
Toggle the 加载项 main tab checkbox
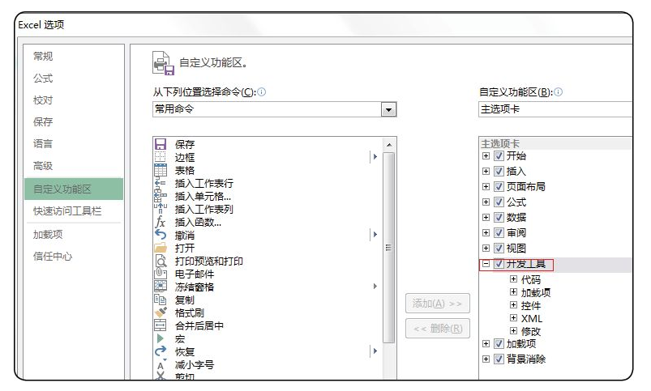click(499, 344)
